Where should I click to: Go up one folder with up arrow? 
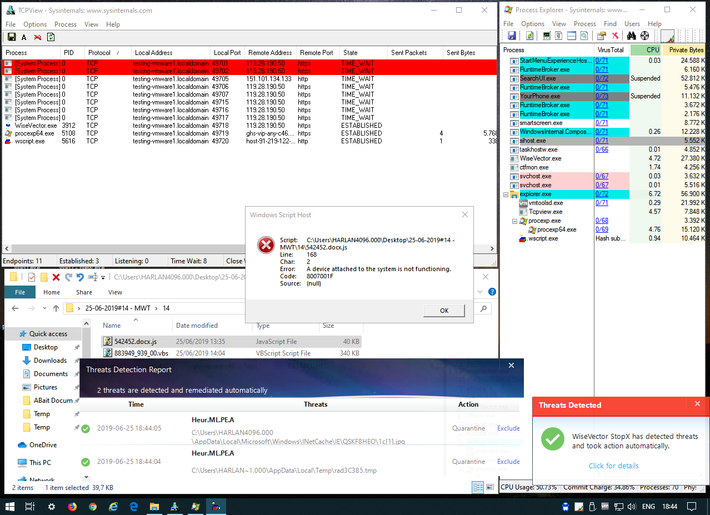(x=56, y=308)
